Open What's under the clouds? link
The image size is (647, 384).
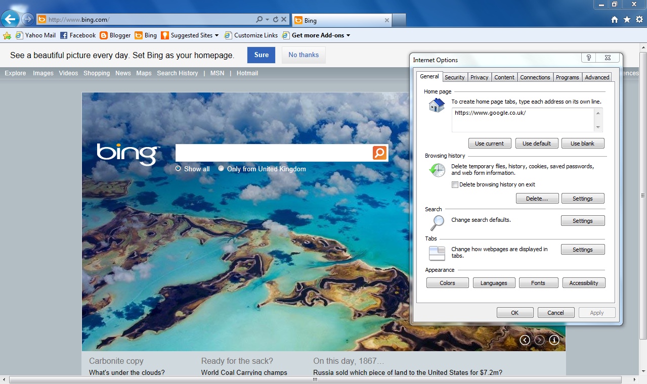click(127, 373)
